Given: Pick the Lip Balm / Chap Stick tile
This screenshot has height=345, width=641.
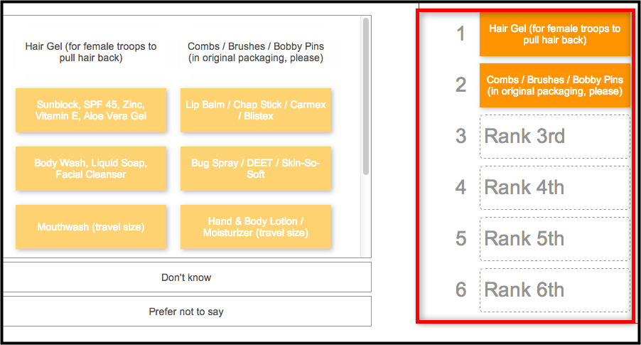Looking at the screenshot, I should tap(256, 110).
